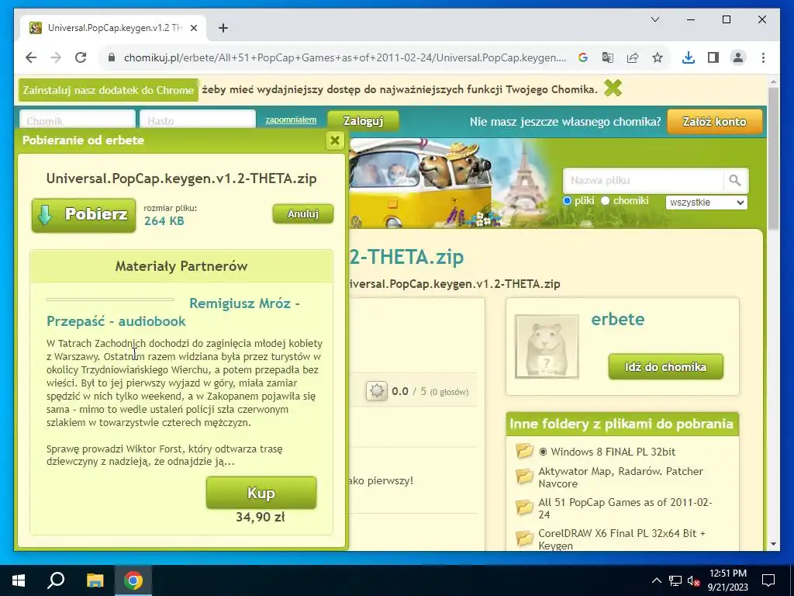Share this page via the share icon
This screenshot has width=794, height=596.
coord(633,57)
